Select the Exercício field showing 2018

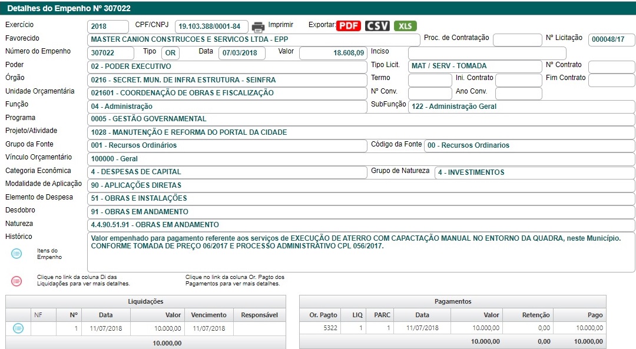[x=108, y=26]
